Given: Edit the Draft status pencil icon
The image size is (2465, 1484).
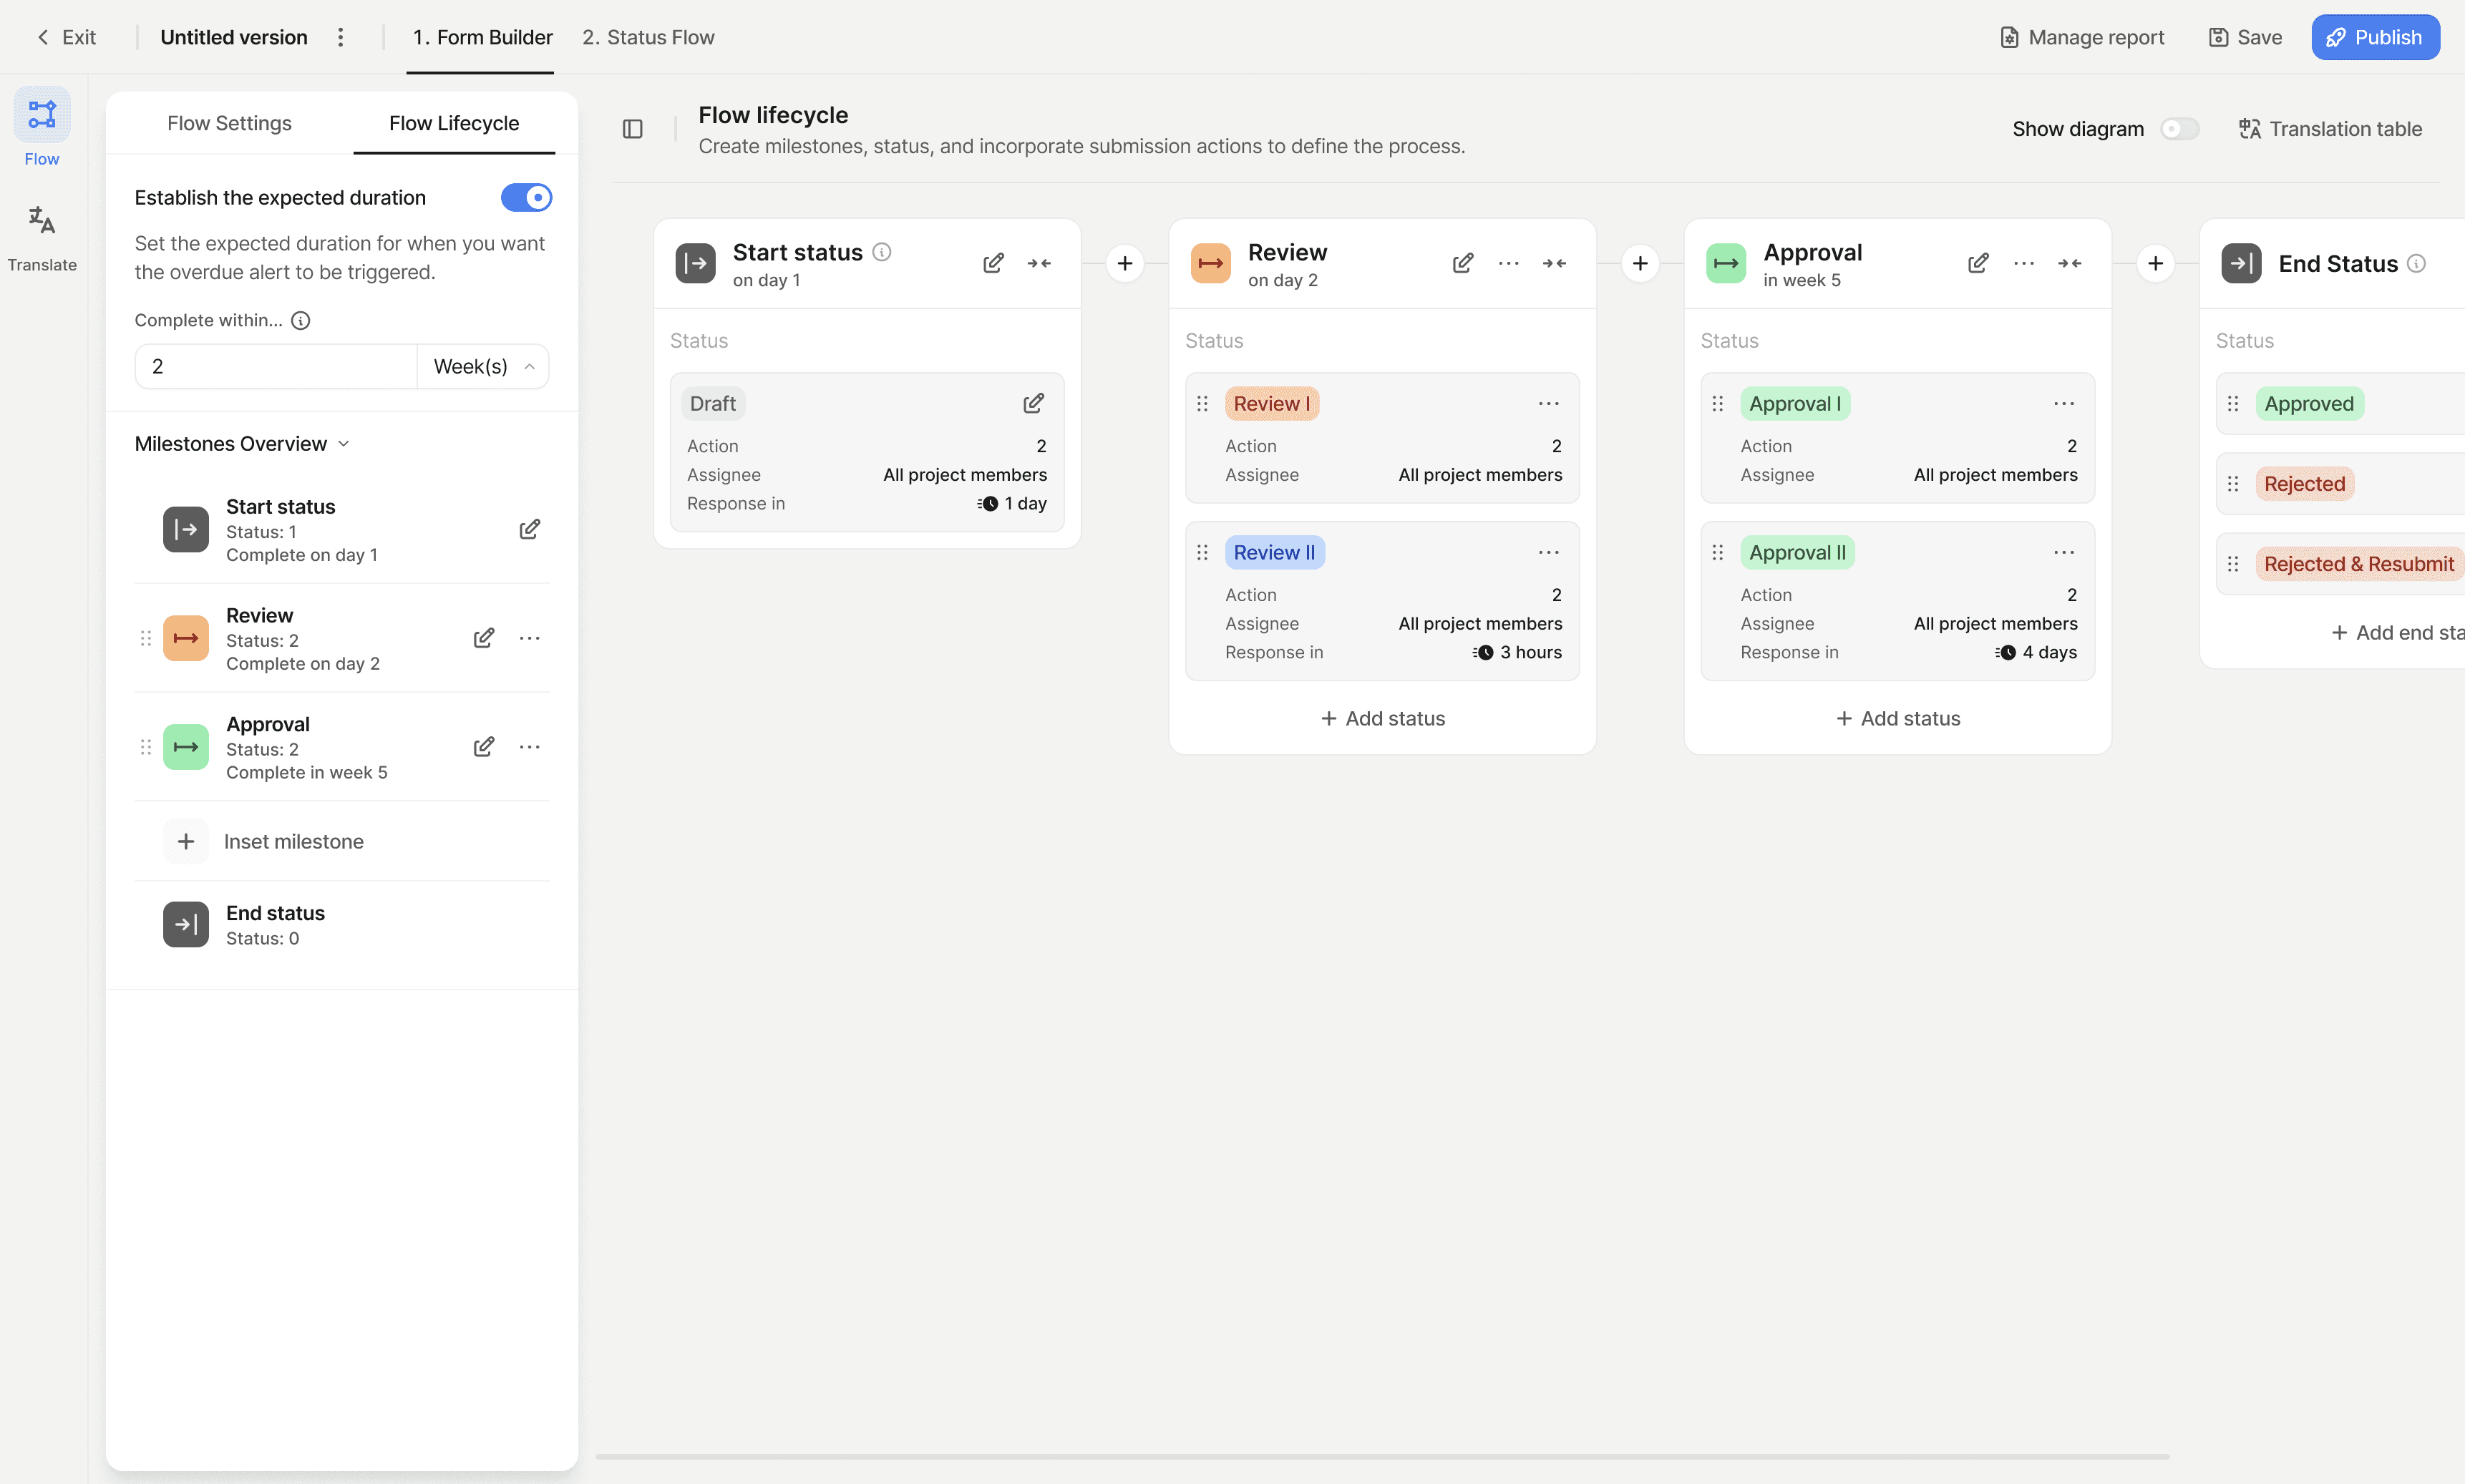Looking at the screenshot, I should coord(1033,404).
